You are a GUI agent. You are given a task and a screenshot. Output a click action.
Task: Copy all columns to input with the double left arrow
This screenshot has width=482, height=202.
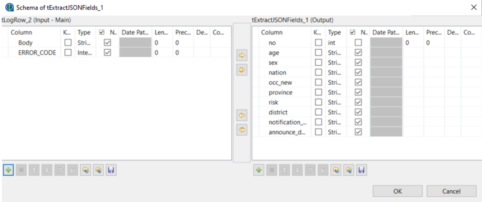point(242,130)
